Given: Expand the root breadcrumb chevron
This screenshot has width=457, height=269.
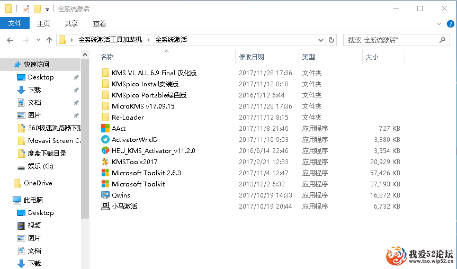Looking at the screenshot, I should [x=71, y=40].
